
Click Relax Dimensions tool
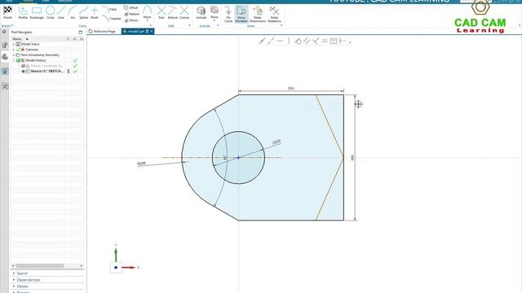pos(258,15)
